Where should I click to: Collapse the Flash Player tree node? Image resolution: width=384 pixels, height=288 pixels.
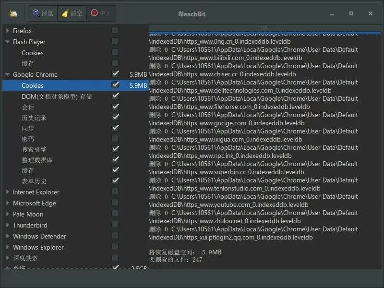(x=8, y=42)
